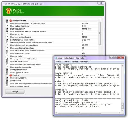The width and height of the screenshot is (128, 118).
Task: Uncheck Clear history records under Firefox
Action: (x=7, y=78)
